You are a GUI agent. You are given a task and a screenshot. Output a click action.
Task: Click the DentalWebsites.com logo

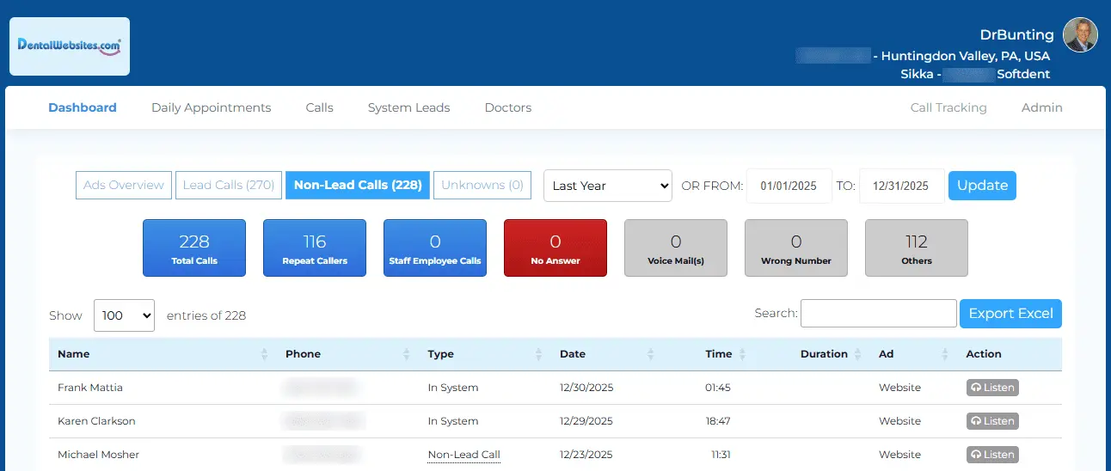tap(70, 46)
